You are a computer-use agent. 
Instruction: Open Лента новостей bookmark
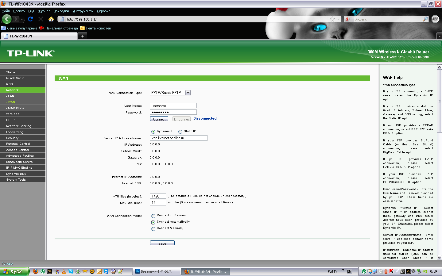pos(95,28)
